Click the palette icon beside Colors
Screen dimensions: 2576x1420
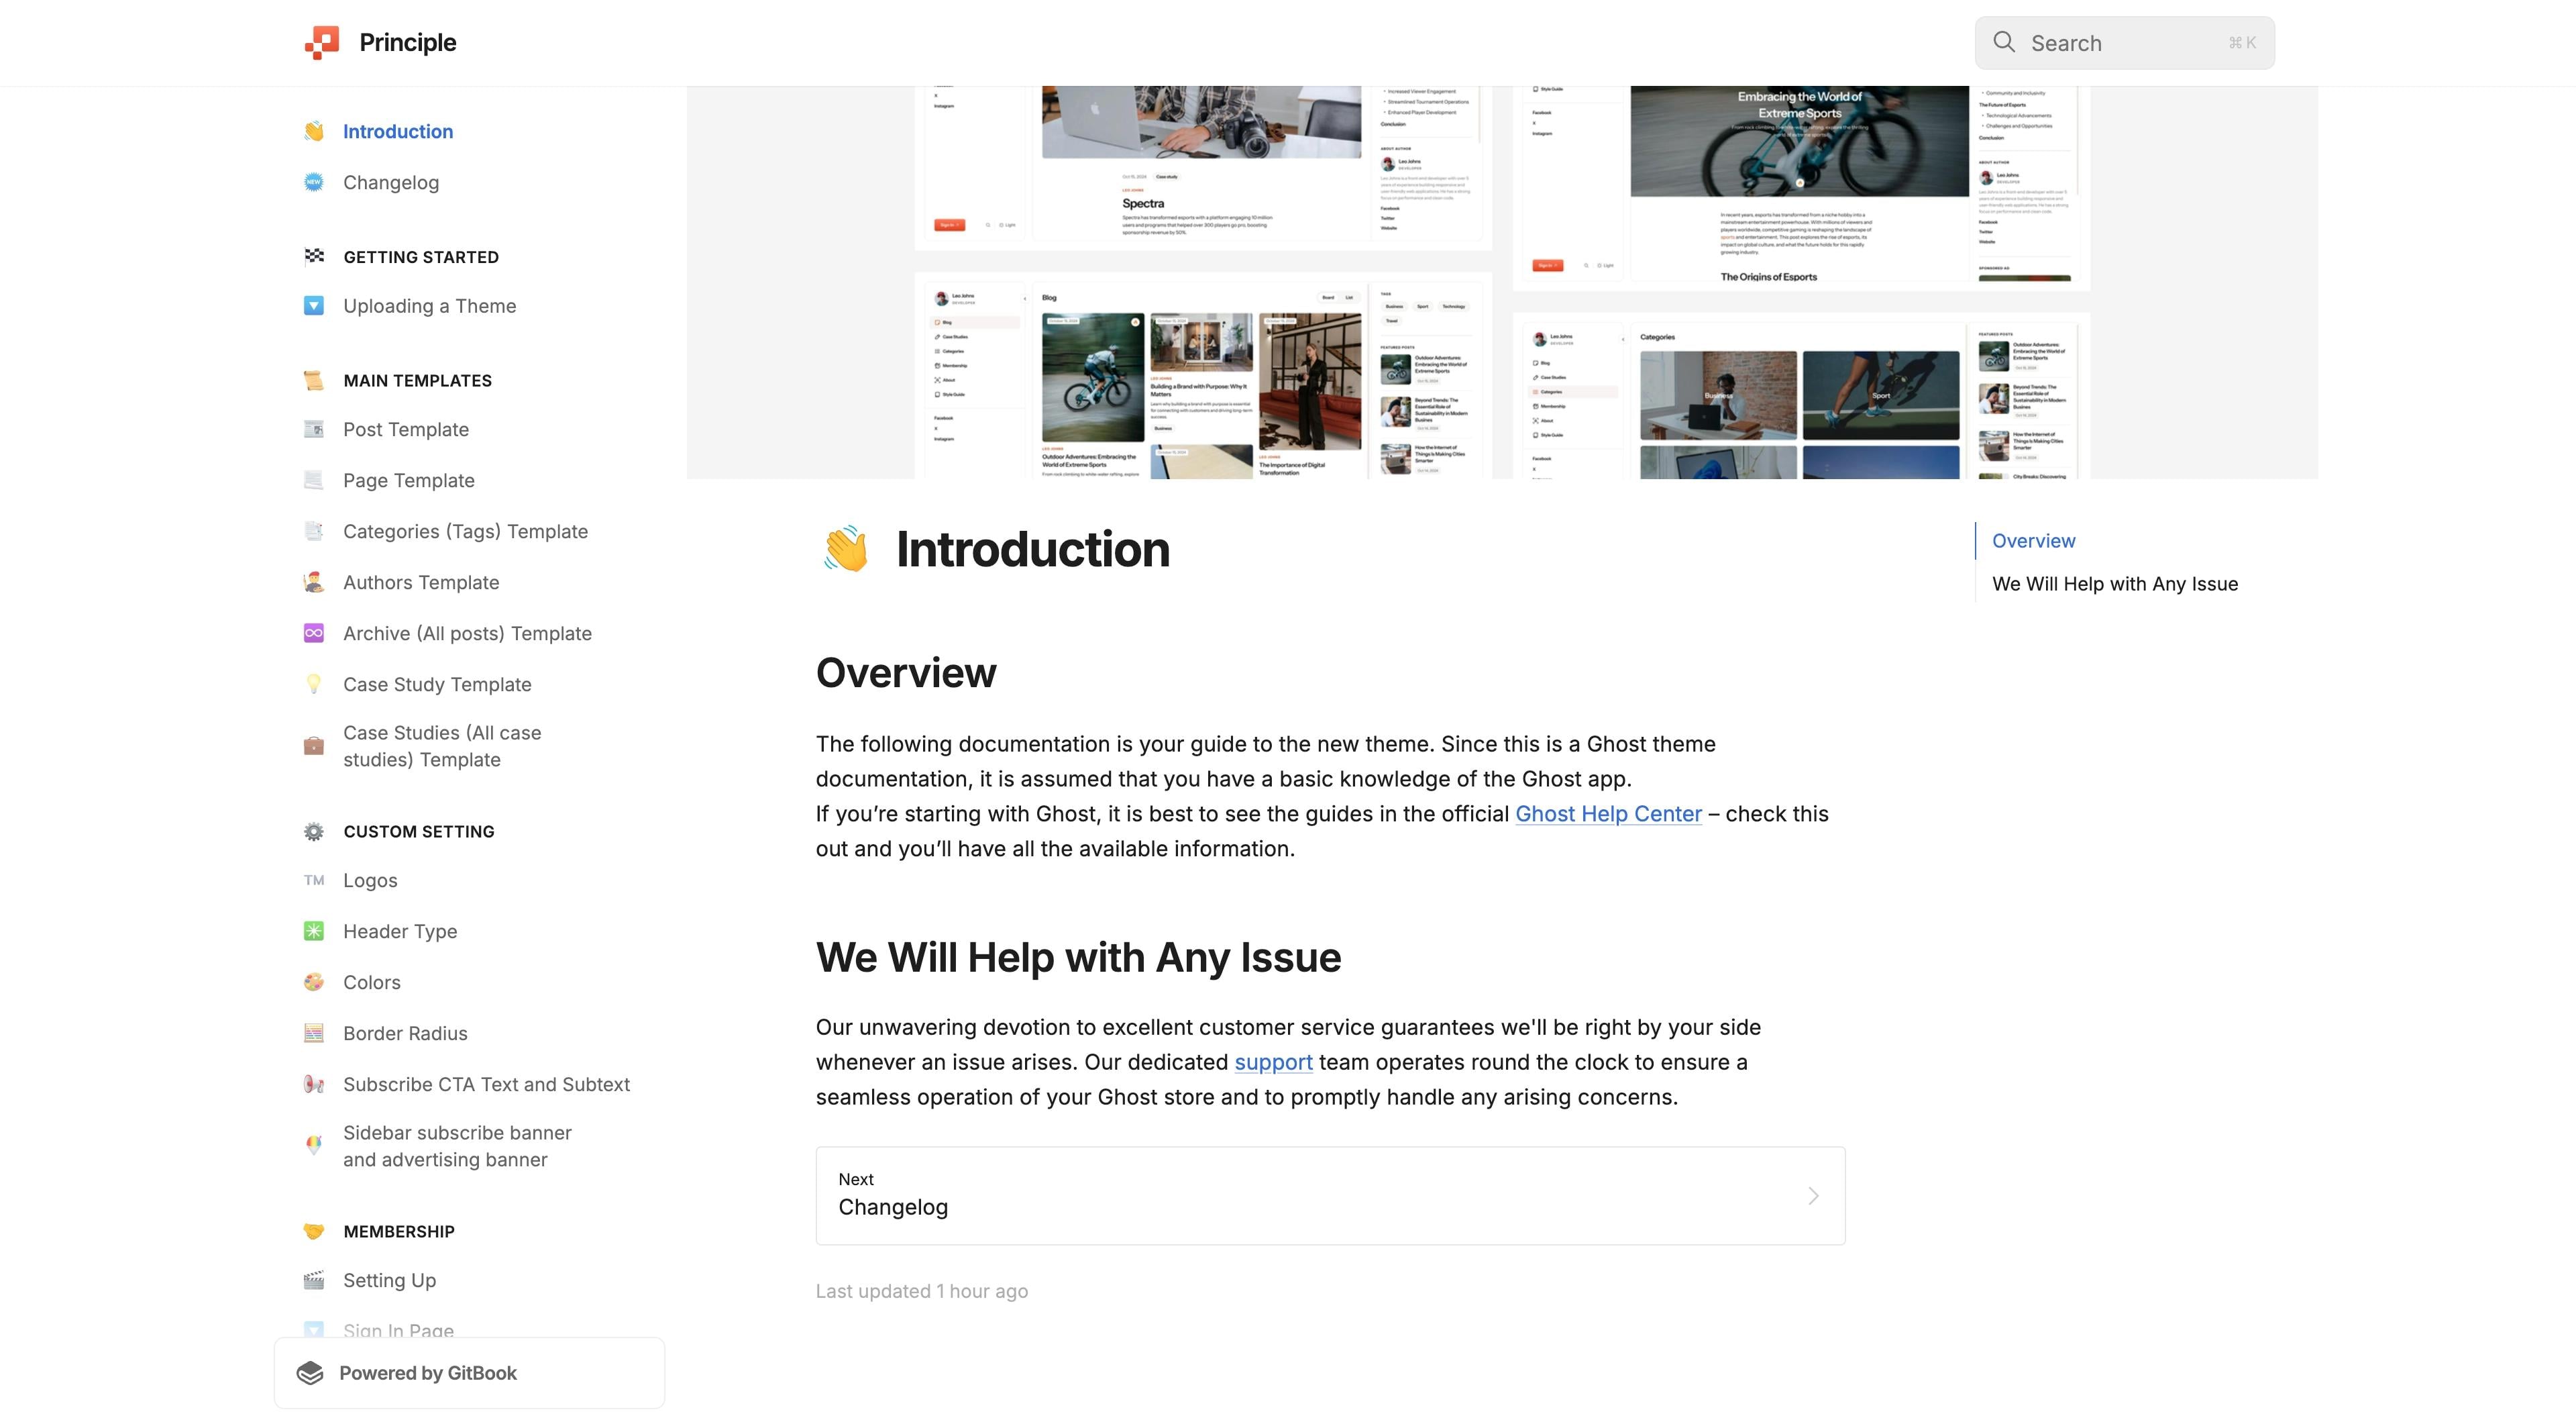pos(314,982)
